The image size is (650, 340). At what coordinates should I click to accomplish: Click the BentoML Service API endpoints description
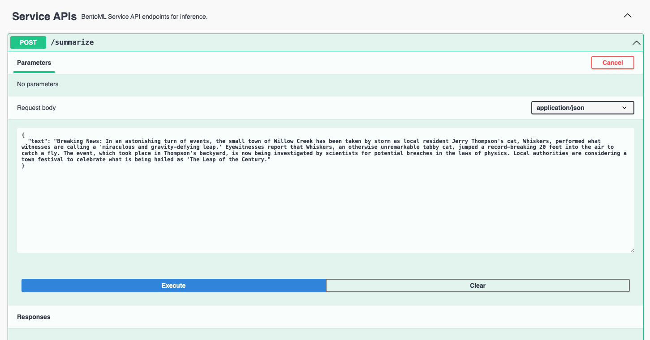[x=144, y=17]
